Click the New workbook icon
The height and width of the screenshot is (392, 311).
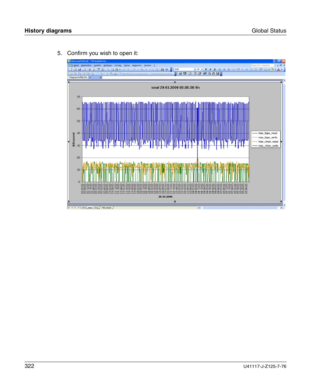(x=71, y=69)
